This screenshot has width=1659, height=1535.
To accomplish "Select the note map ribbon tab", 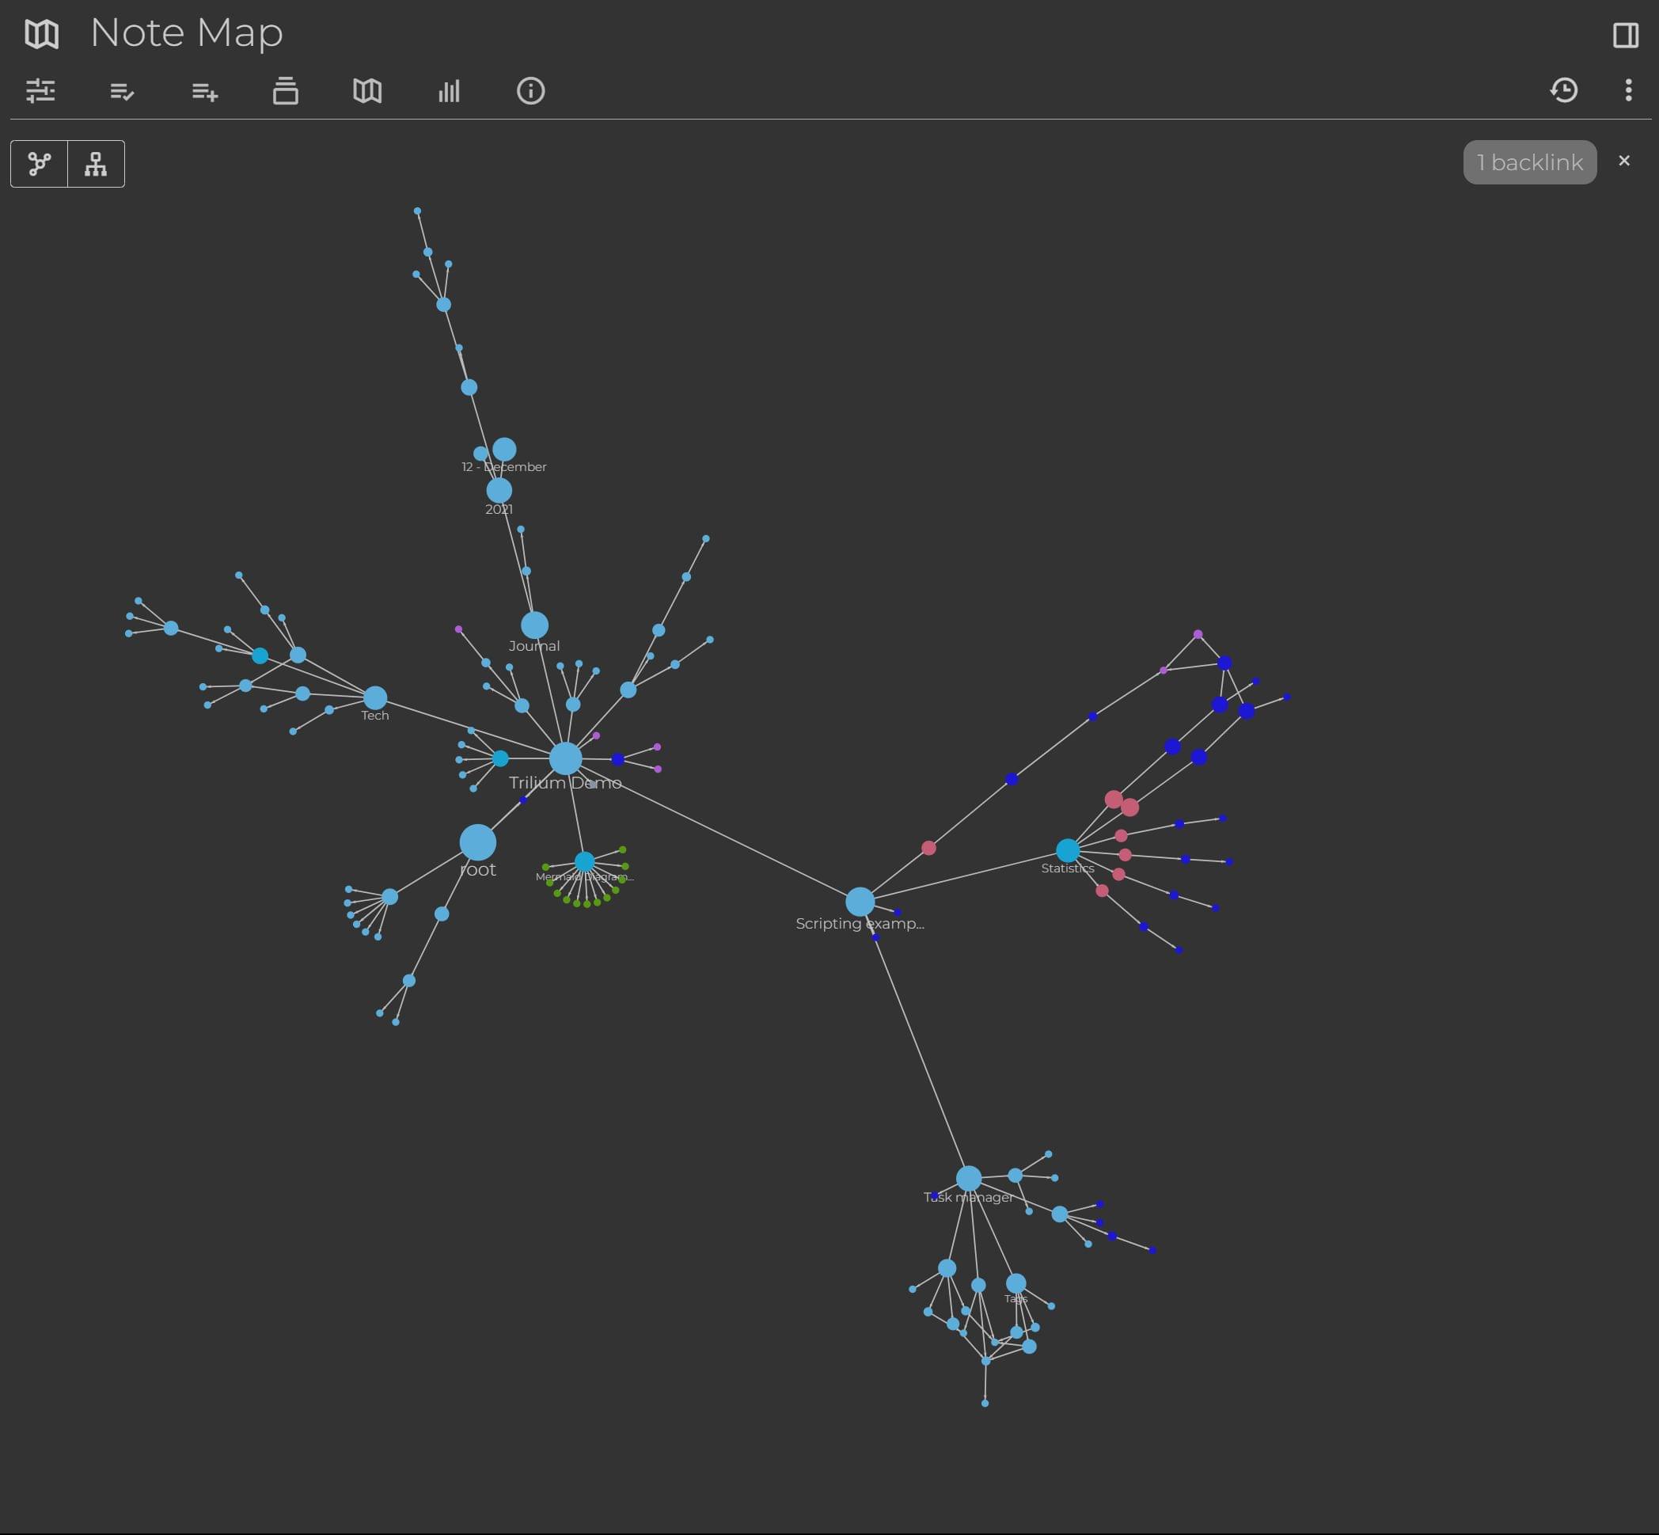I will pyautogui.click(x=367, y=90).
